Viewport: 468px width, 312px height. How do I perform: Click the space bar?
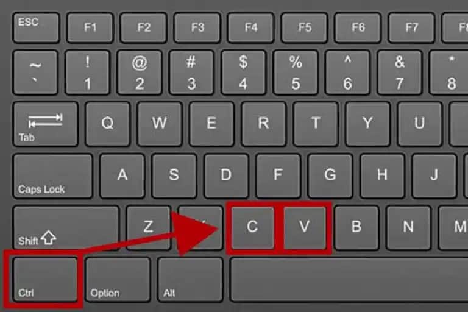pos(349,280)
